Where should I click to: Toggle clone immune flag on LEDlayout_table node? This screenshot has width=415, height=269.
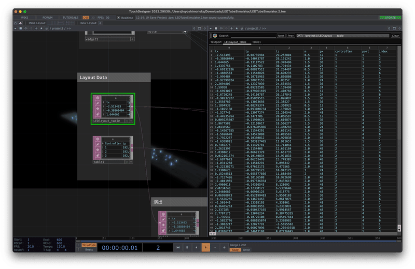click(x=98, y=103)
